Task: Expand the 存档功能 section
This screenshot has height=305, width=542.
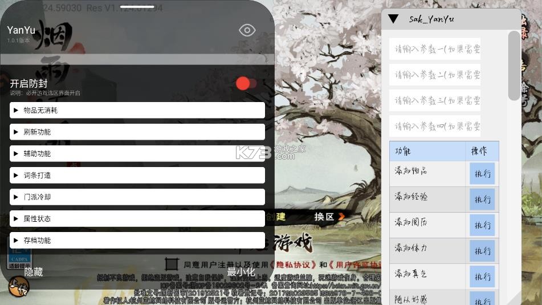Action: pos(137,241)
